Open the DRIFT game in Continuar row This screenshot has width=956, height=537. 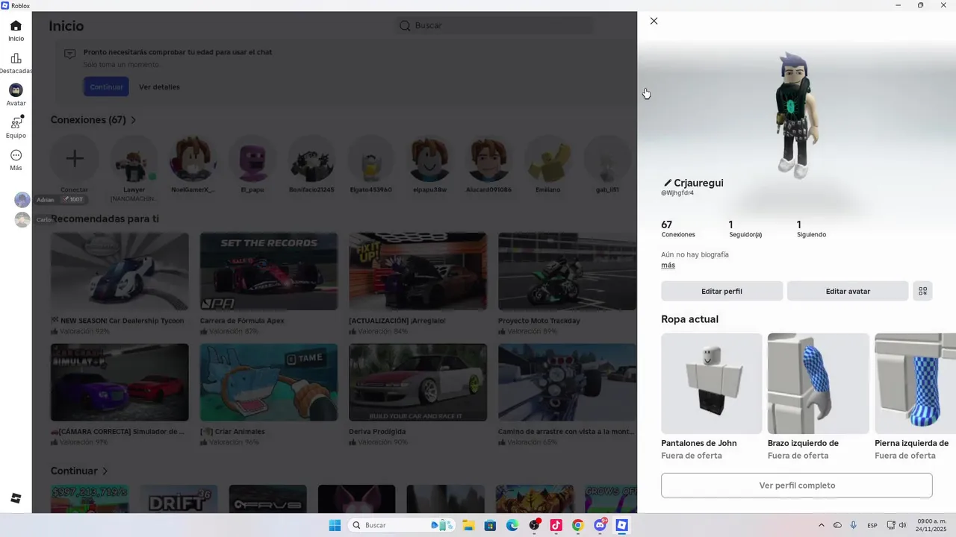179,499
